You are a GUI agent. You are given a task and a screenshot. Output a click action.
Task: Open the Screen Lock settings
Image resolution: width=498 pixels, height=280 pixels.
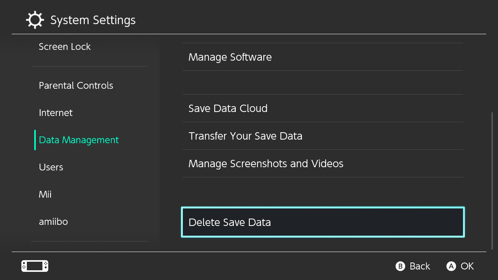pos(65,47)
